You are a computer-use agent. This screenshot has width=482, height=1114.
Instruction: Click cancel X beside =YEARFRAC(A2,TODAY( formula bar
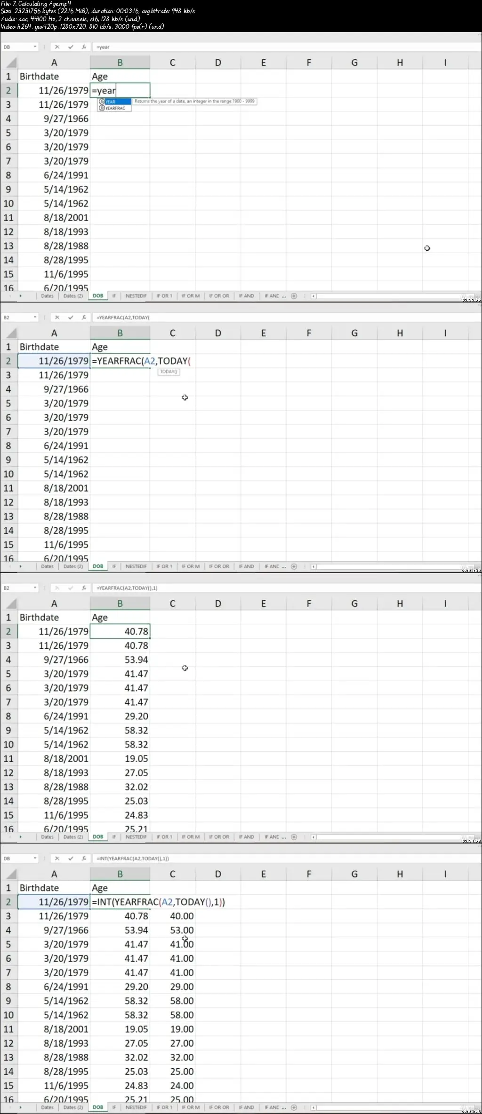point(57,318)
